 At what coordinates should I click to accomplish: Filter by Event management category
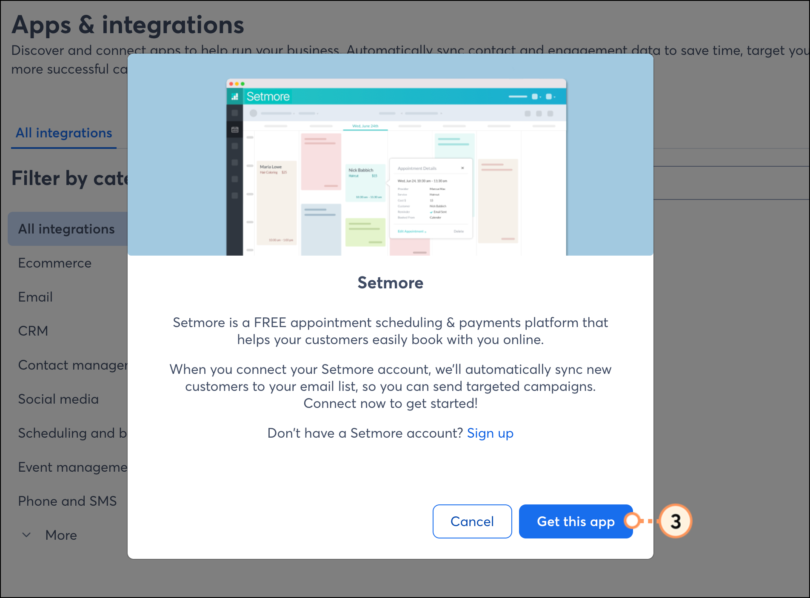click(73, 467)
